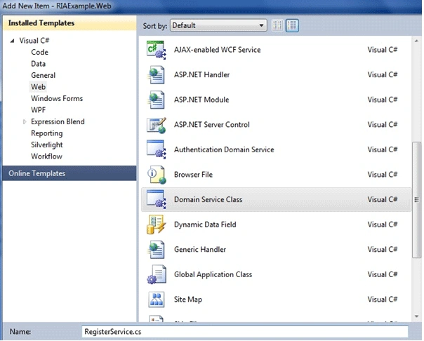The width and height of the screenshot is (424, 341).
Task: Click the template list scrollbar thumb
Action: [416, 200]
